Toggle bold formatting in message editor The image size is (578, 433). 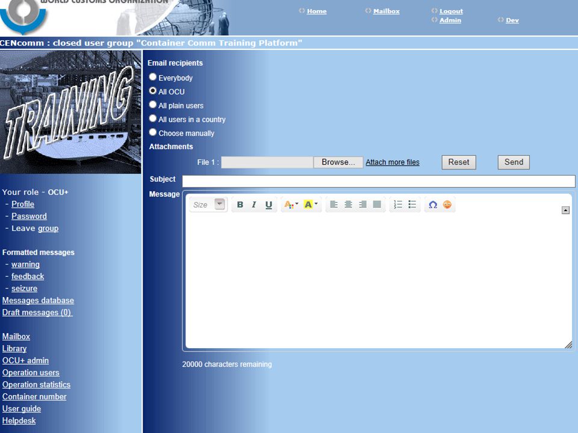(240, 204)
